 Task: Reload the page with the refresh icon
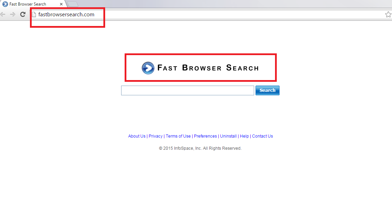click(x=23, y=15)
